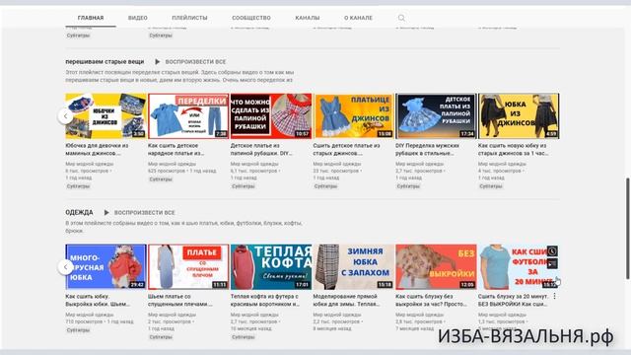Open 'Платьице из джинсов' thumbnail
This screenshot has height=355, width=631.
[353, 116]
